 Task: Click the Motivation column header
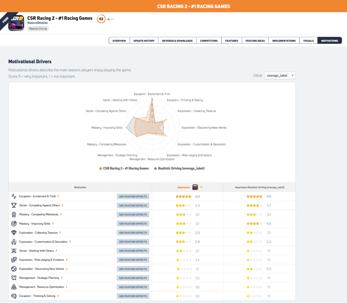click(80, 188)
